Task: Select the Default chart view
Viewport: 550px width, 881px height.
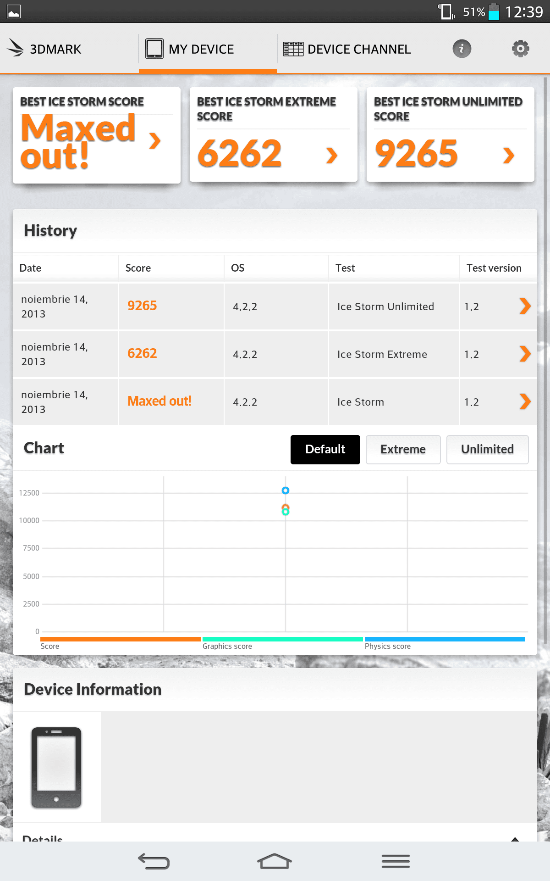Action: tap(325, 449)
